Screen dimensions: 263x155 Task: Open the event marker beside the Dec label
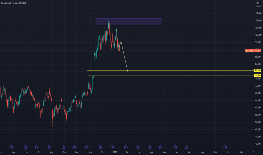pos(101,147)
